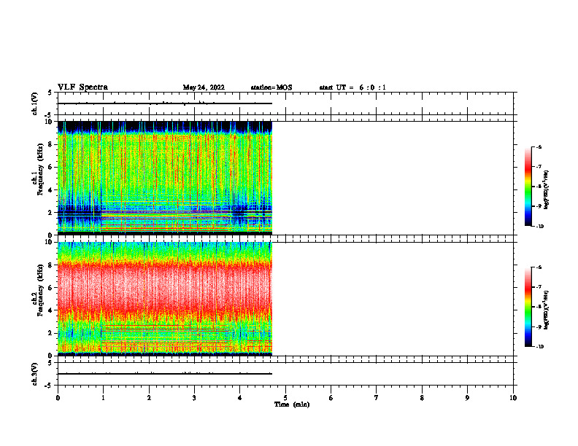Image resolution: width=578 pixels, height=446 pixels.
Task: Click the ch.2 color scale bar
Action: [528, 307]
